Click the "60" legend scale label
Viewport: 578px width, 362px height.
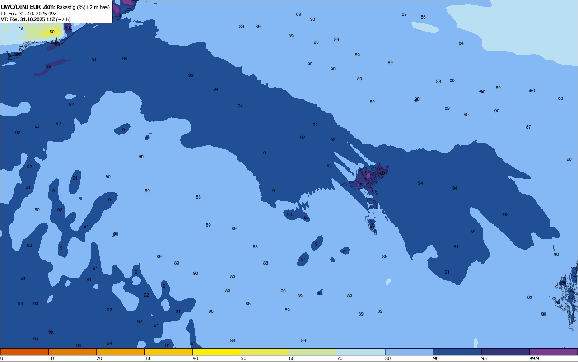click(x=292, y=358)
